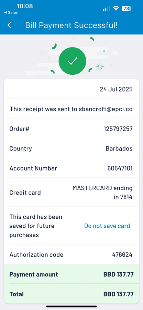Tap the authorization code 476624
This screenshot has height=310, width=143.
pos(122,255)
